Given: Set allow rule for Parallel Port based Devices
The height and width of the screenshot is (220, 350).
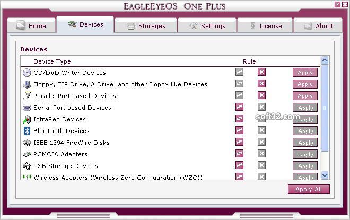Looking at the screenshot, I should point(239,95).
